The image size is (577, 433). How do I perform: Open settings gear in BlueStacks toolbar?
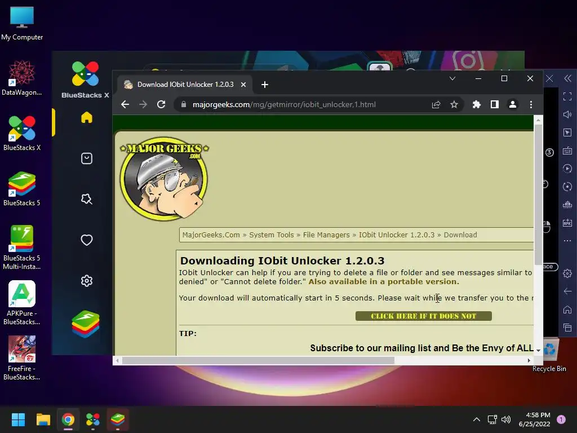click(x=567, y=273)
